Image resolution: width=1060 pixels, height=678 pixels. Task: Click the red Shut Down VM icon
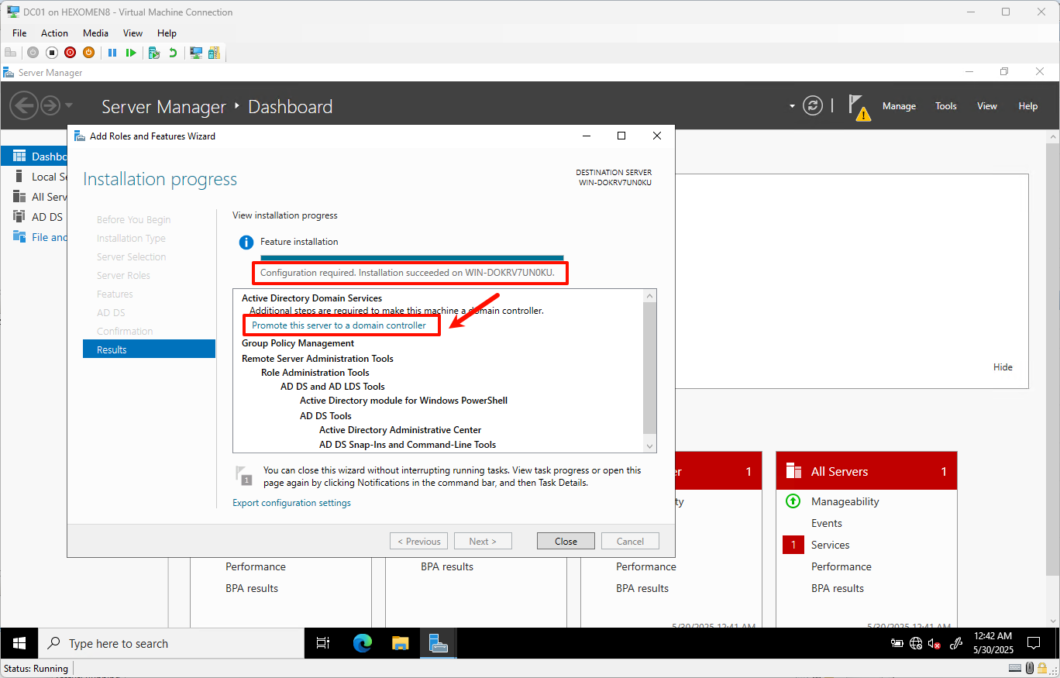(71, 53)
